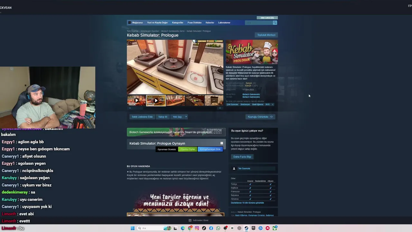The height and width of the screenshot is (232, 412).
Task: Click the red app icon in the taskbar
Action: pyautogui.click(x=267, y=228)
